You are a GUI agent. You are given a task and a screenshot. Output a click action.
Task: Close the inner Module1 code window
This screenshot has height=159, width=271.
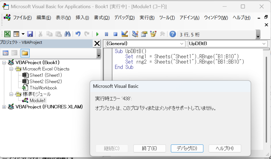point(266,25)
